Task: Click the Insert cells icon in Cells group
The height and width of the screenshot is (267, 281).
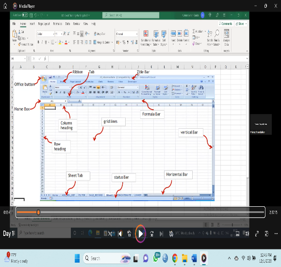Action: (173, 33)
